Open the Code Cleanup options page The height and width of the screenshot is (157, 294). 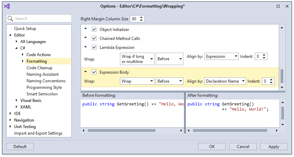[x=39, y=68]
